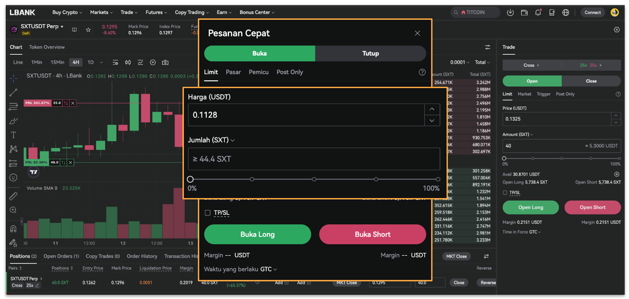Open the book guide icon beside SXTUSDT Perp
Viewport: 629px width, 299px height.
pos(74,29)
